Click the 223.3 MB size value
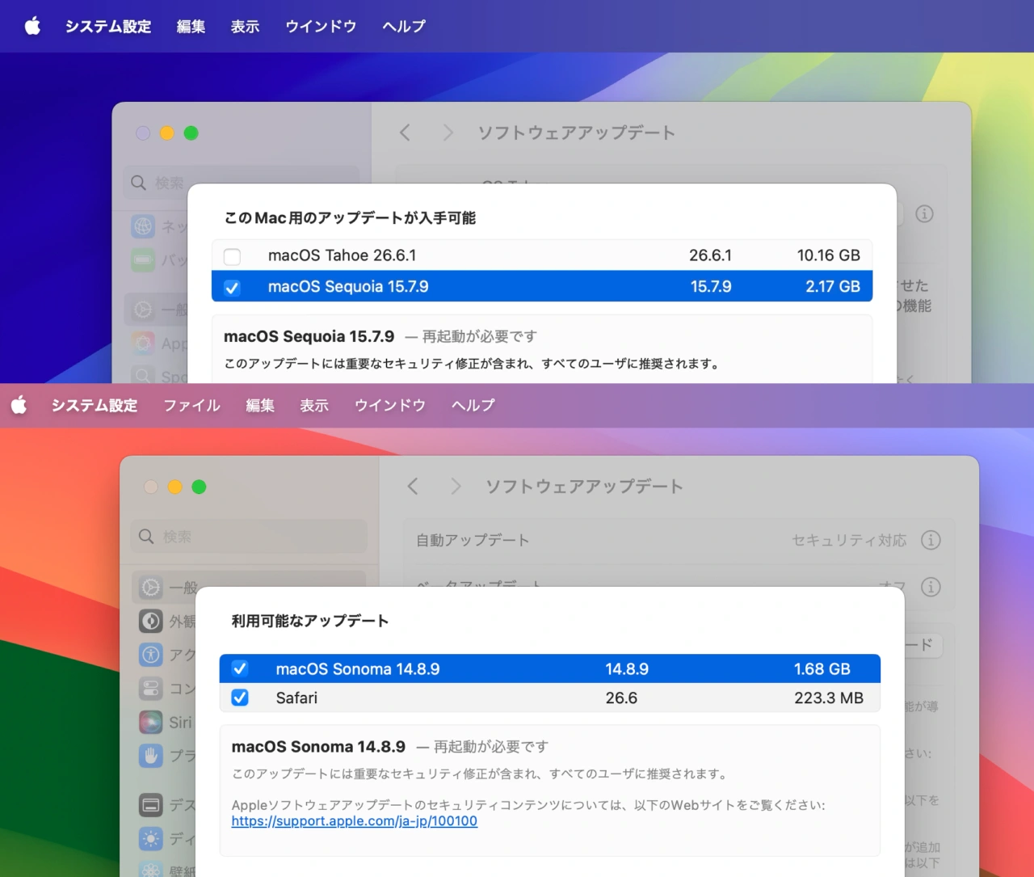Image resolution: width=1034 pixels, height=877 pixels. (x=829, y=698)
